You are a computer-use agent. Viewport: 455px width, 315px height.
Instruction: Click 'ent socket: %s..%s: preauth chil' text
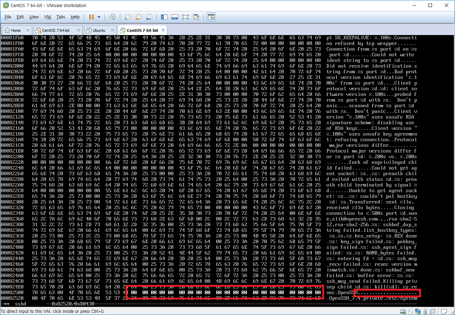point(372,174)
